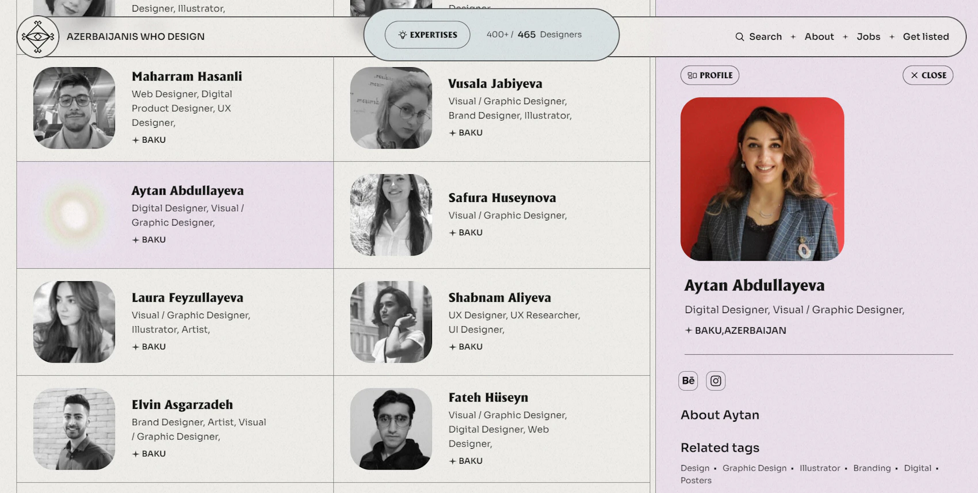This screenshot has width=978, height=493.
Task: Open the Search link
Action: pyautogui.click(x=765, y=37)
